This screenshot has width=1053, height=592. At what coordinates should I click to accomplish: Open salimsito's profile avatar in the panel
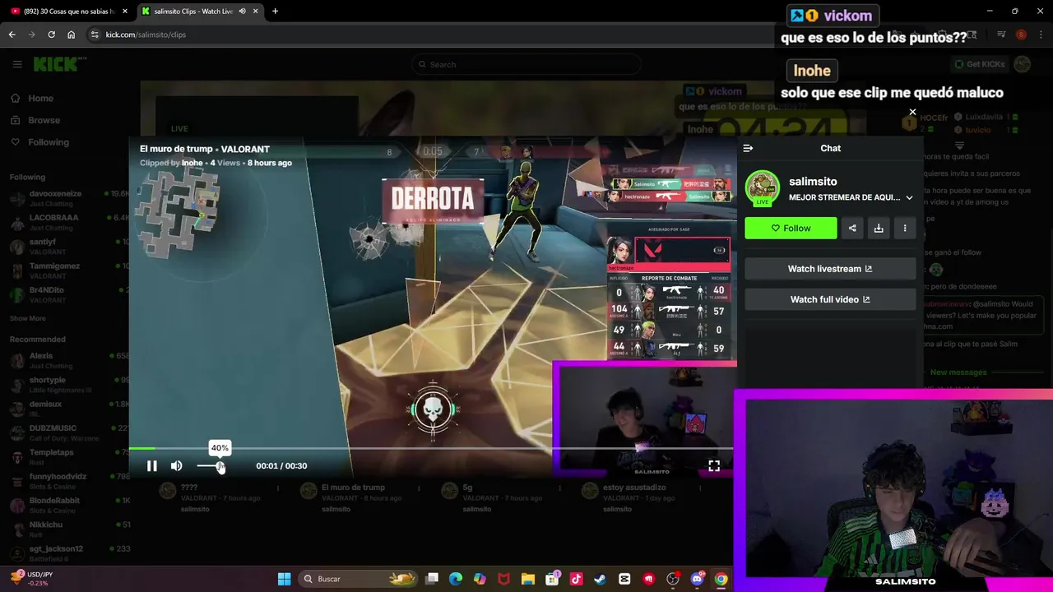(763, 187)
